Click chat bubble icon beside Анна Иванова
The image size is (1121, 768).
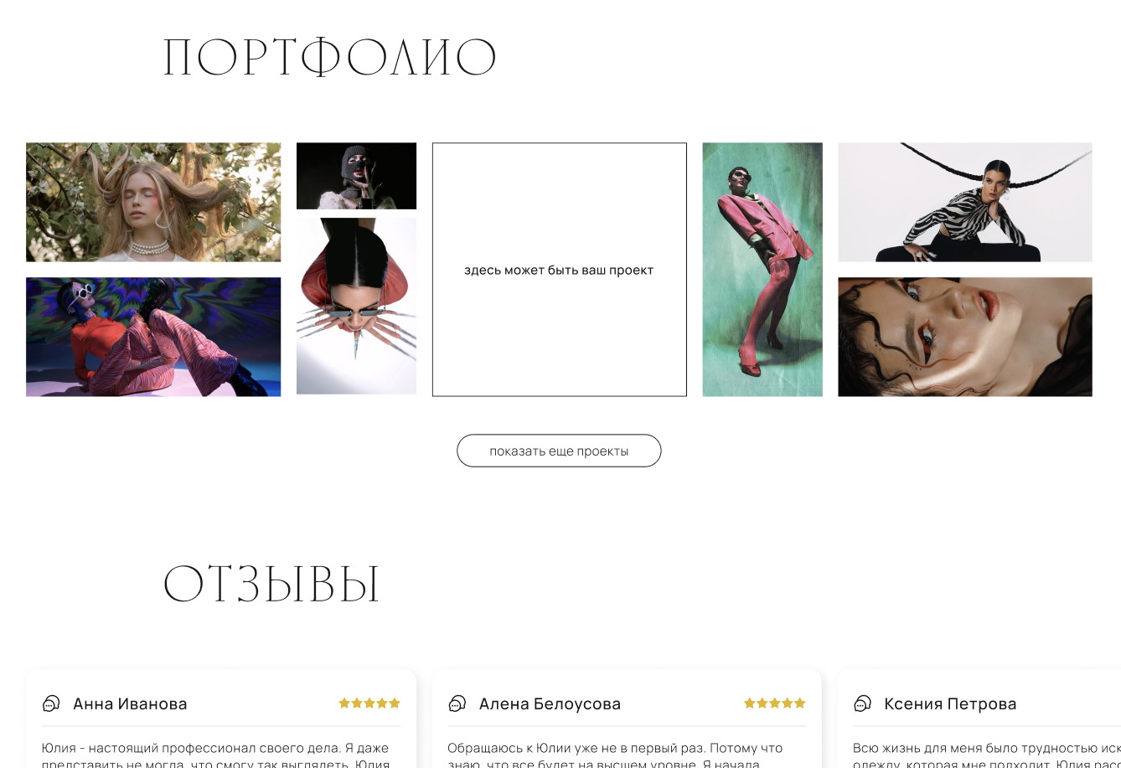click(x=51, y=704)
